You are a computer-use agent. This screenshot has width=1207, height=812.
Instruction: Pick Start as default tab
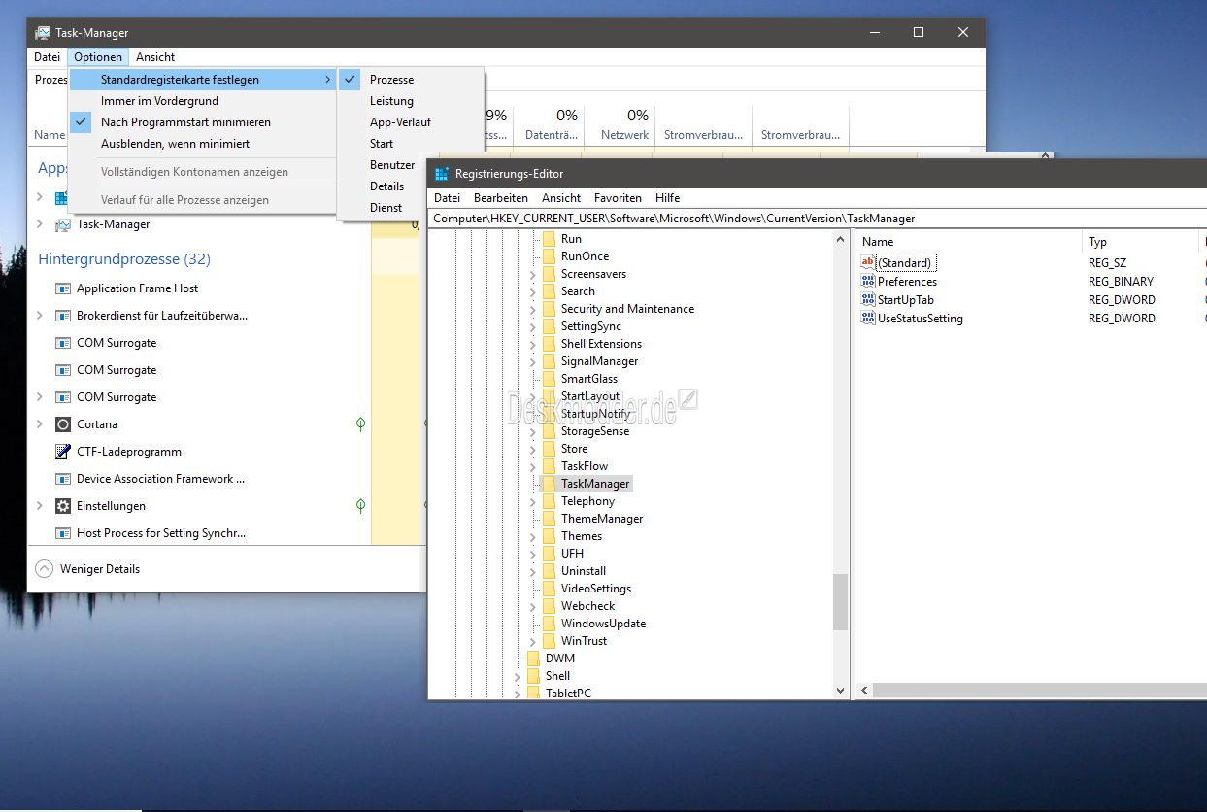point(410,144)
